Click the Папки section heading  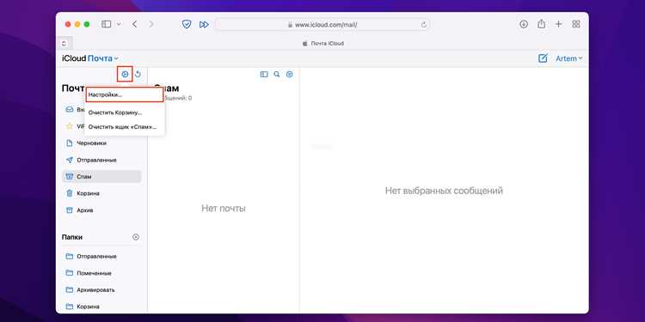pyautogui.click(x=72, y=237)
